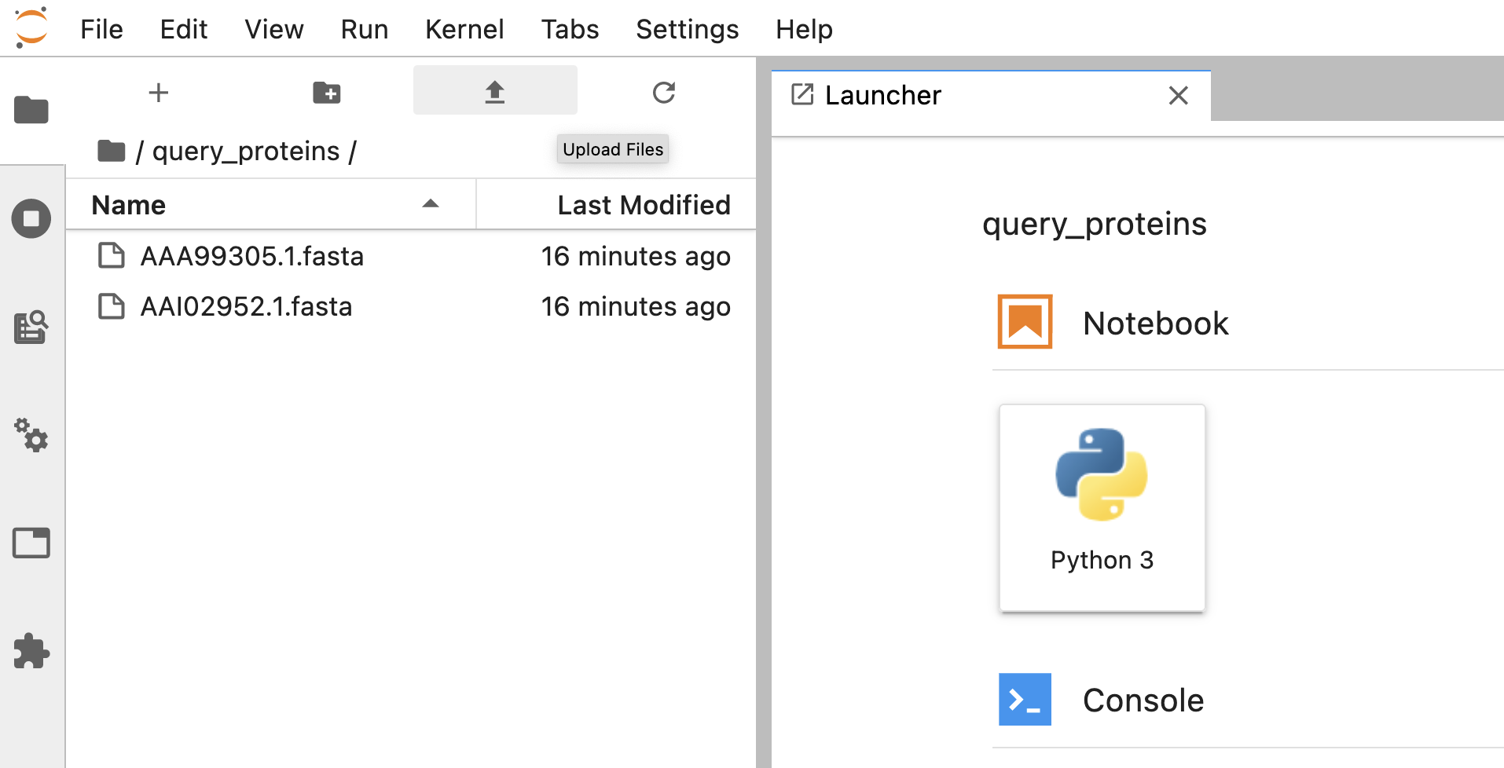The image size is (1504, 768).
Task: Select file AAI02952.1.fasta
Action: click(246, 306)
